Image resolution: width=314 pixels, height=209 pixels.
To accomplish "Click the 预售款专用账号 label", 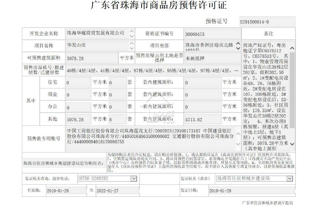I will (44, 138).
